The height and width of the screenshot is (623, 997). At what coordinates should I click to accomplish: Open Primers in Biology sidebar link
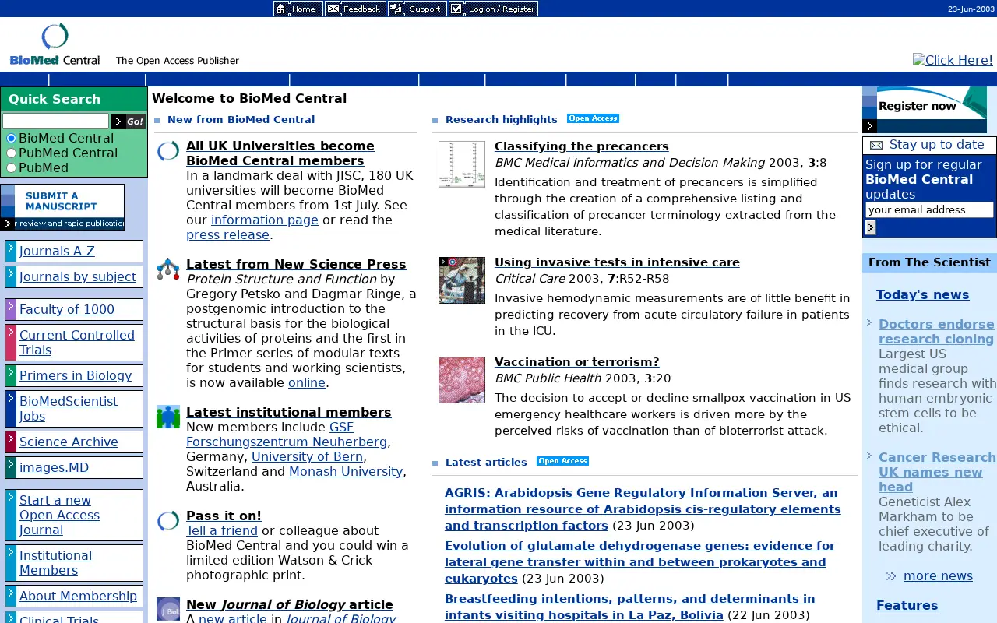tap(76, 375)
